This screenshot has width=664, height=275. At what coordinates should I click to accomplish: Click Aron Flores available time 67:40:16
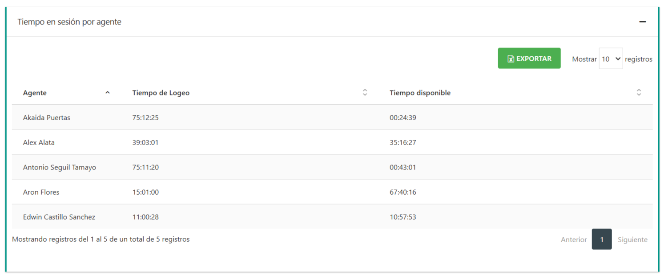coord(403,192)
